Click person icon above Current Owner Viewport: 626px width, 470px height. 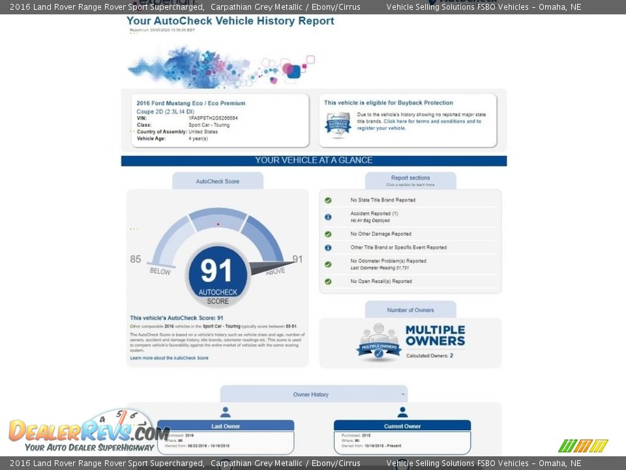coord(402,412)
